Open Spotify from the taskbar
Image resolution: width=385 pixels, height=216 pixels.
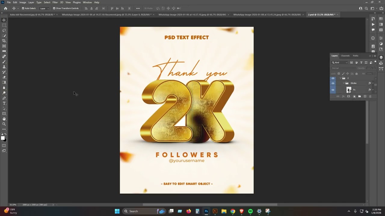250,211
